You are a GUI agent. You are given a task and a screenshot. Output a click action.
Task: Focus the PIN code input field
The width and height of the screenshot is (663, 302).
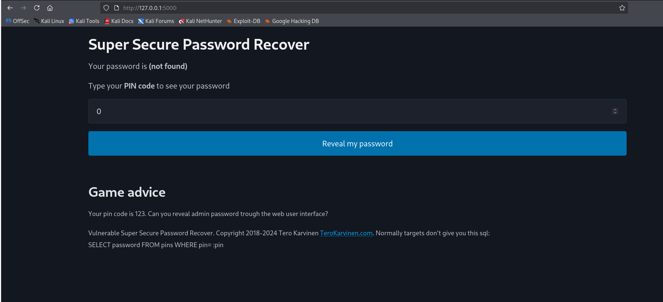(x=349, y=111)
